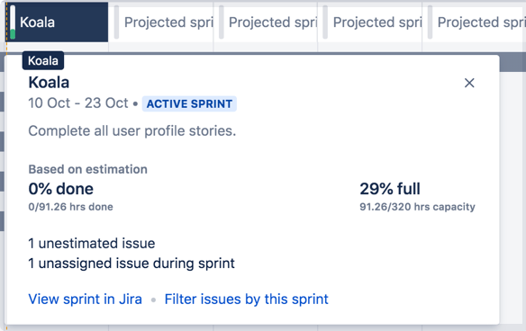The height and width of the screenshot is (331, 526).
Task: Open the second Projected sprint column header
Action: (x=266, y=22)
